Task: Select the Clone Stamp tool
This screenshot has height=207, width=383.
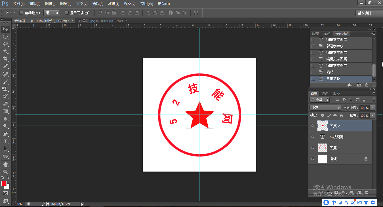Action: pyautogui.click(x=5, y=89)
